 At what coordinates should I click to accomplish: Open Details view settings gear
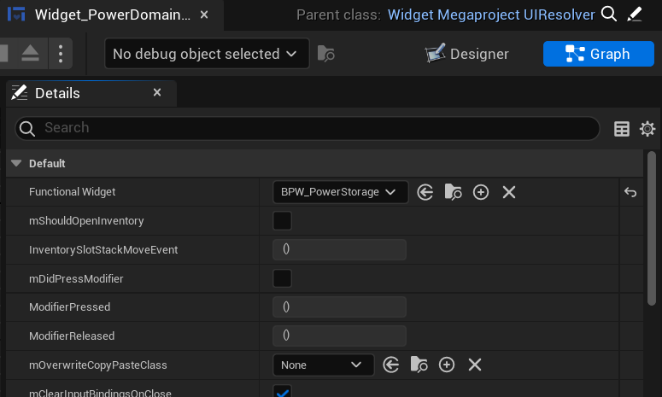(x=647, y=129)
